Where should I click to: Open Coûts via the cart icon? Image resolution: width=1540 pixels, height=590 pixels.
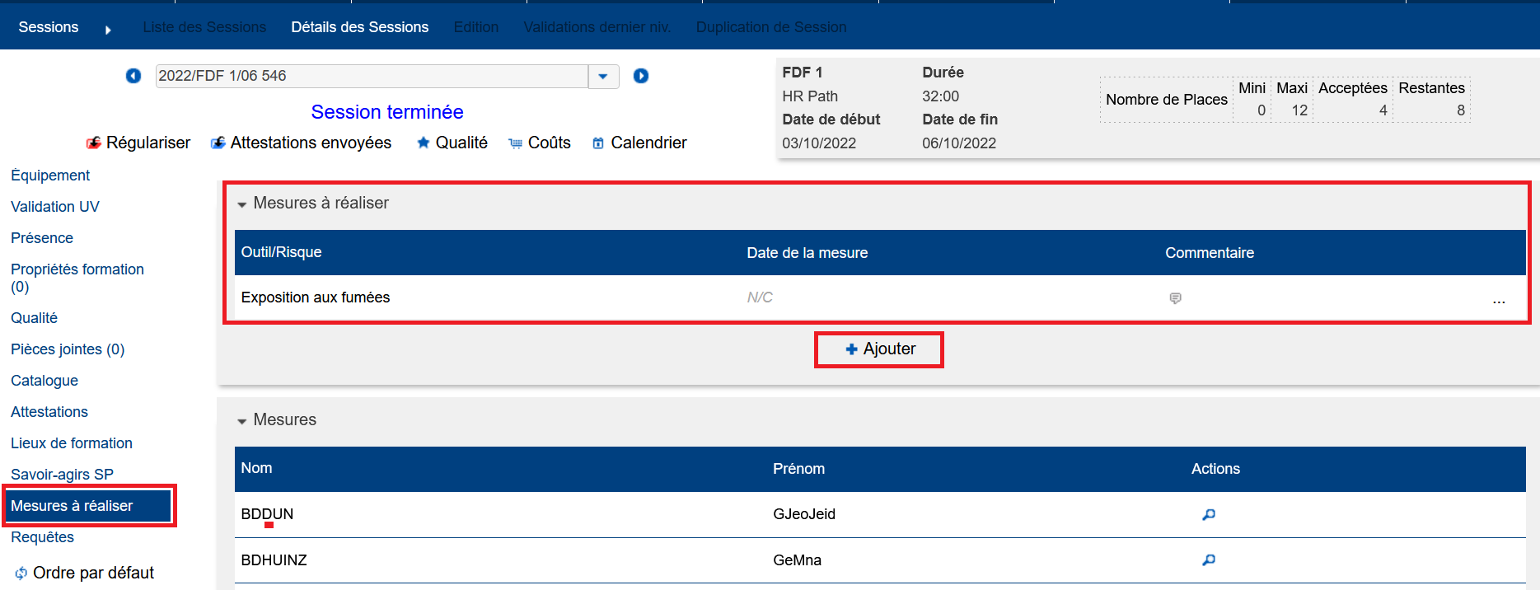tap(516, 143)
